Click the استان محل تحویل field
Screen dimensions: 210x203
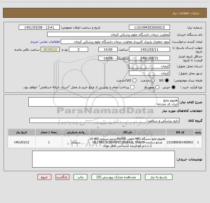coord(149,66)
